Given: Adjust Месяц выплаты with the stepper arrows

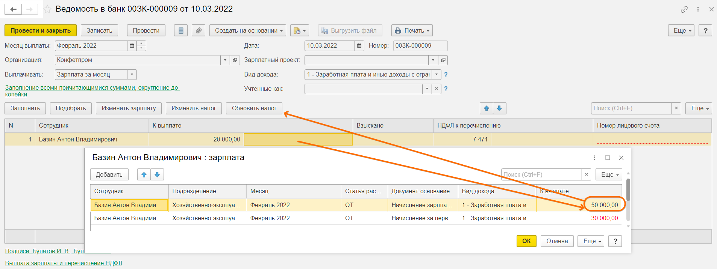Looking at the screenshot, I should point(141,46).
